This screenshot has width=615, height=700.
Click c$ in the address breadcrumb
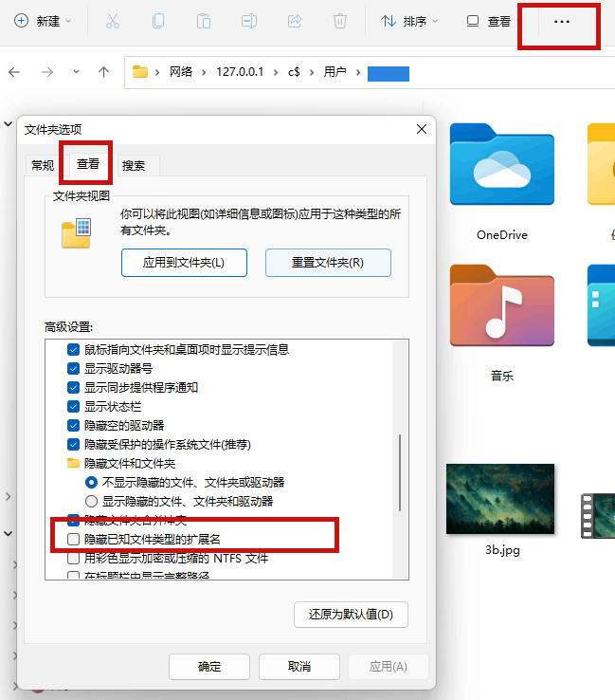click(x=294, y=72)
